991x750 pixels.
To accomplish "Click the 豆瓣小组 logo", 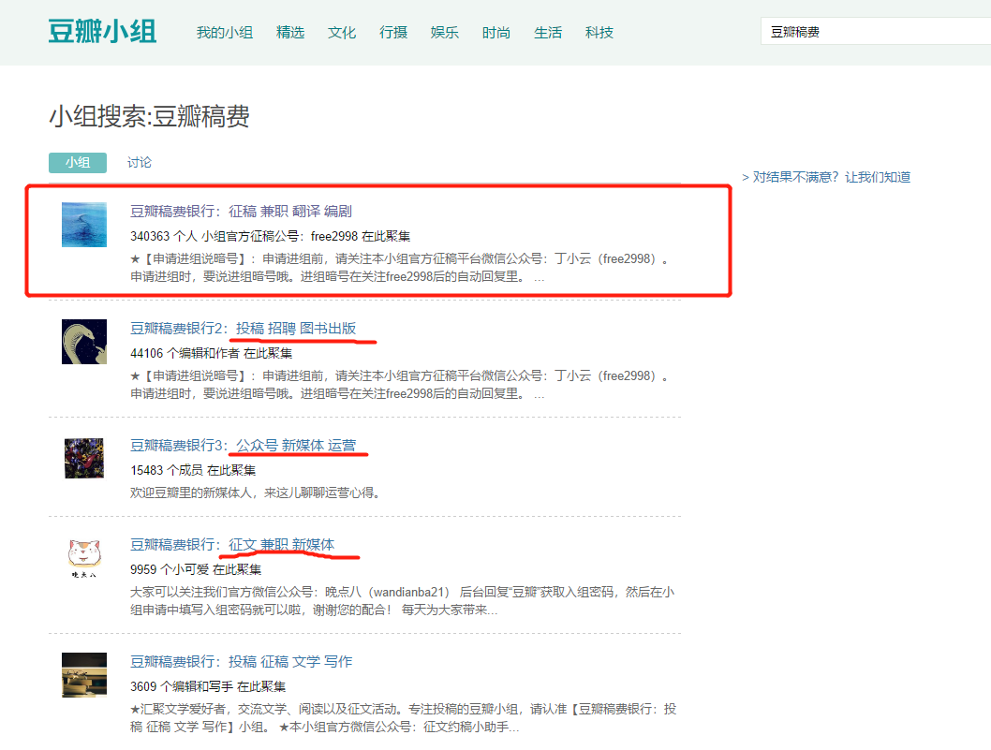I will tap(102, 31).
